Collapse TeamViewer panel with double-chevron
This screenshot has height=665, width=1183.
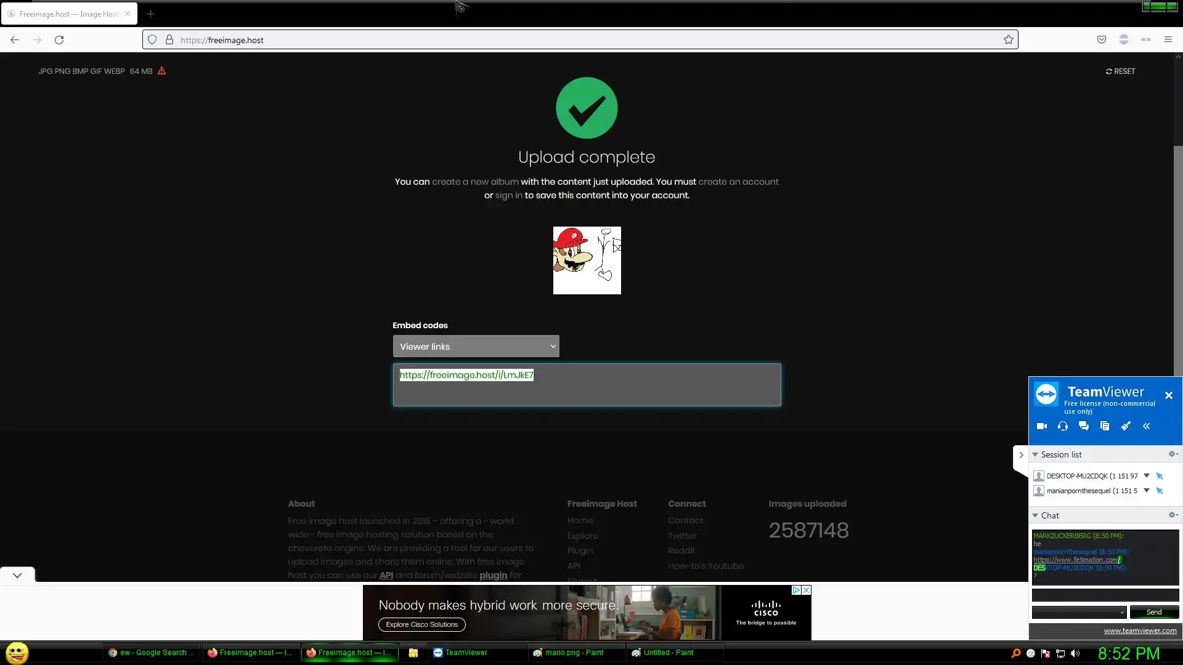click(x=1147, y=426)
